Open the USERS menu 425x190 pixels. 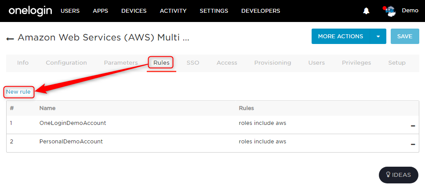70,11
